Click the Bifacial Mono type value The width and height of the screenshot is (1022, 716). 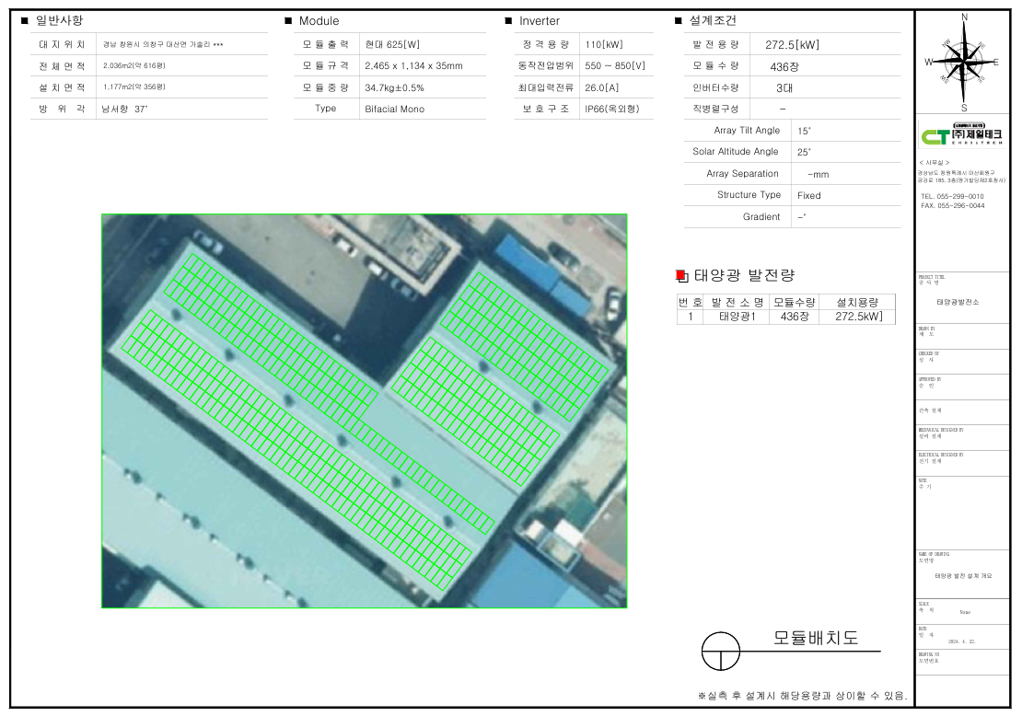(394, 109)
